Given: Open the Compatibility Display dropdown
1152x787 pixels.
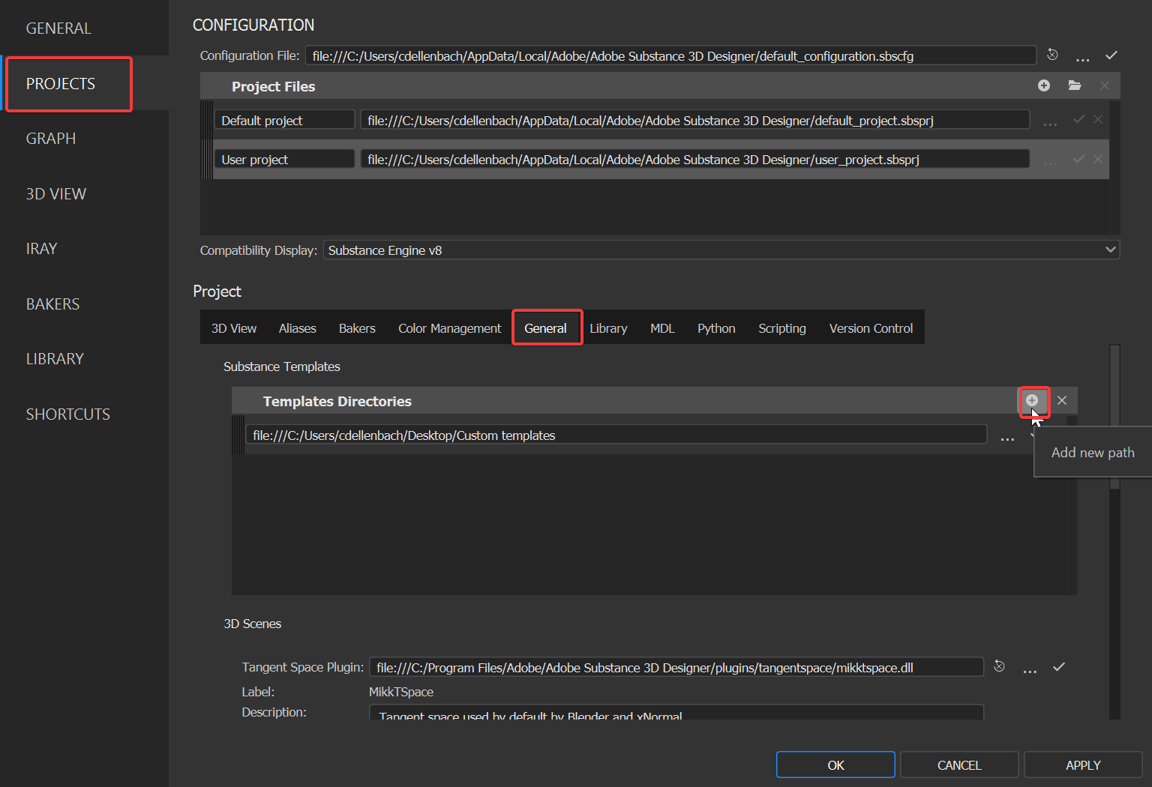Looking at the screenshot, I should coord(1111,250).
